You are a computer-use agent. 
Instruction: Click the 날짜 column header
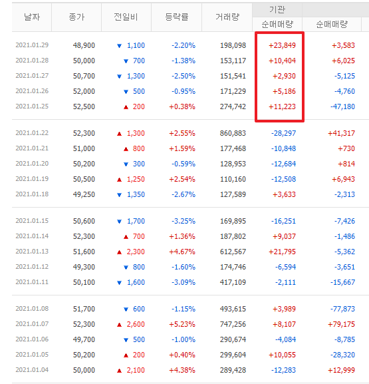(32, 17)
